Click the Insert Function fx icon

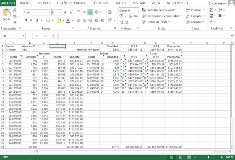[x=53, y=36]
